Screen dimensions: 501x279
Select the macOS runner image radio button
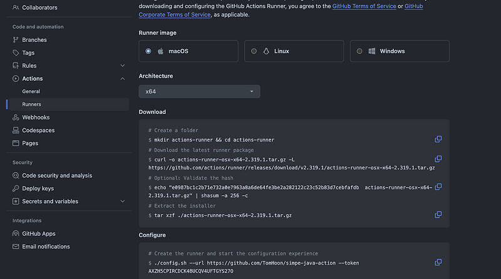click(x=148, y=51)
